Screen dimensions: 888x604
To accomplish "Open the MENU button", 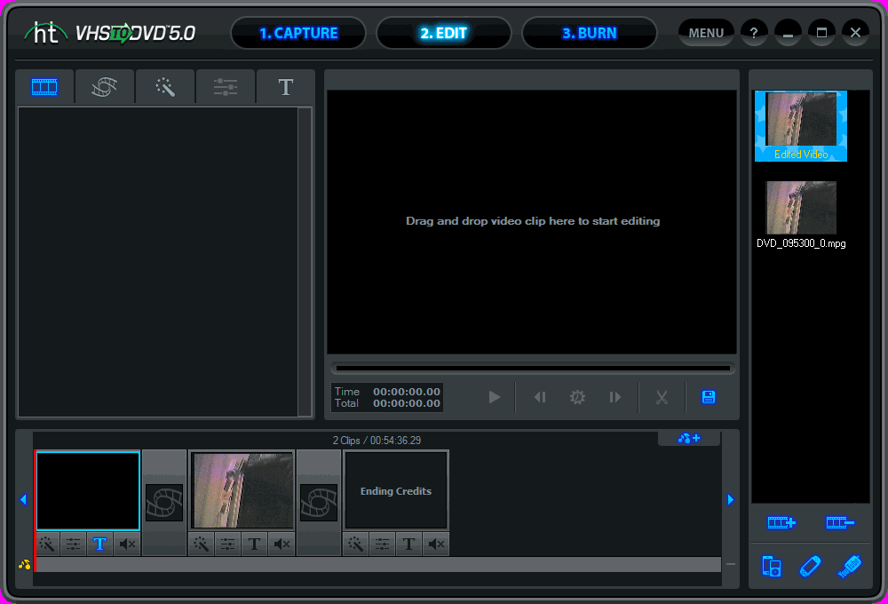I will [706, 33].
